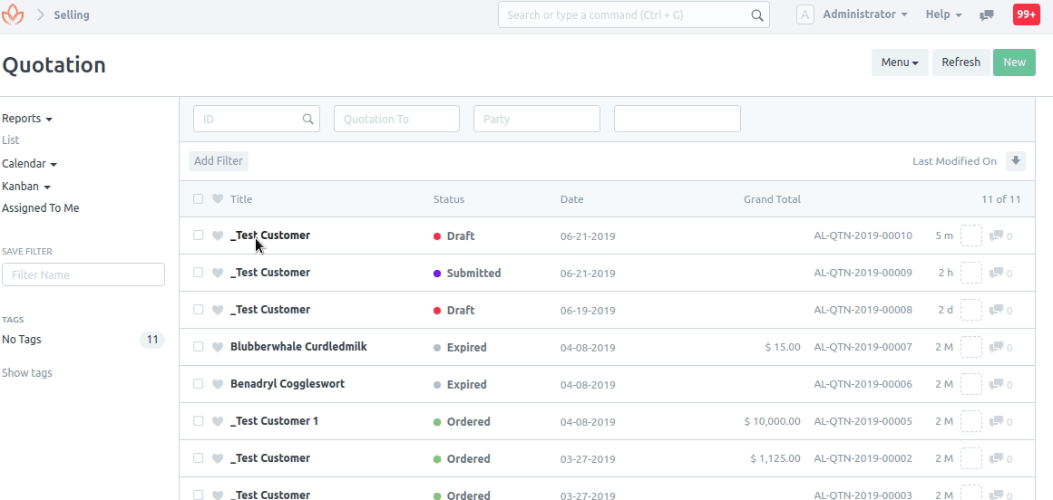Click Show tags link
Viewport: 1053px width, 500px height.
click(27, 373)
